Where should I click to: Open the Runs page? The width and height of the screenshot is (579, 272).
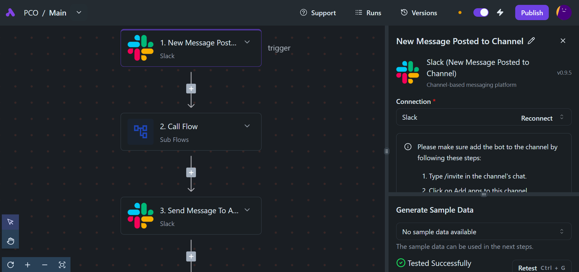pos(368,13)
